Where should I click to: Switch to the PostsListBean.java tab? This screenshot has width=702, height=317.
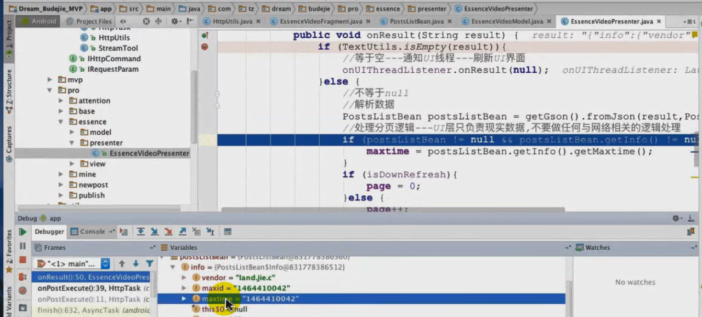[x=416, y=21]
